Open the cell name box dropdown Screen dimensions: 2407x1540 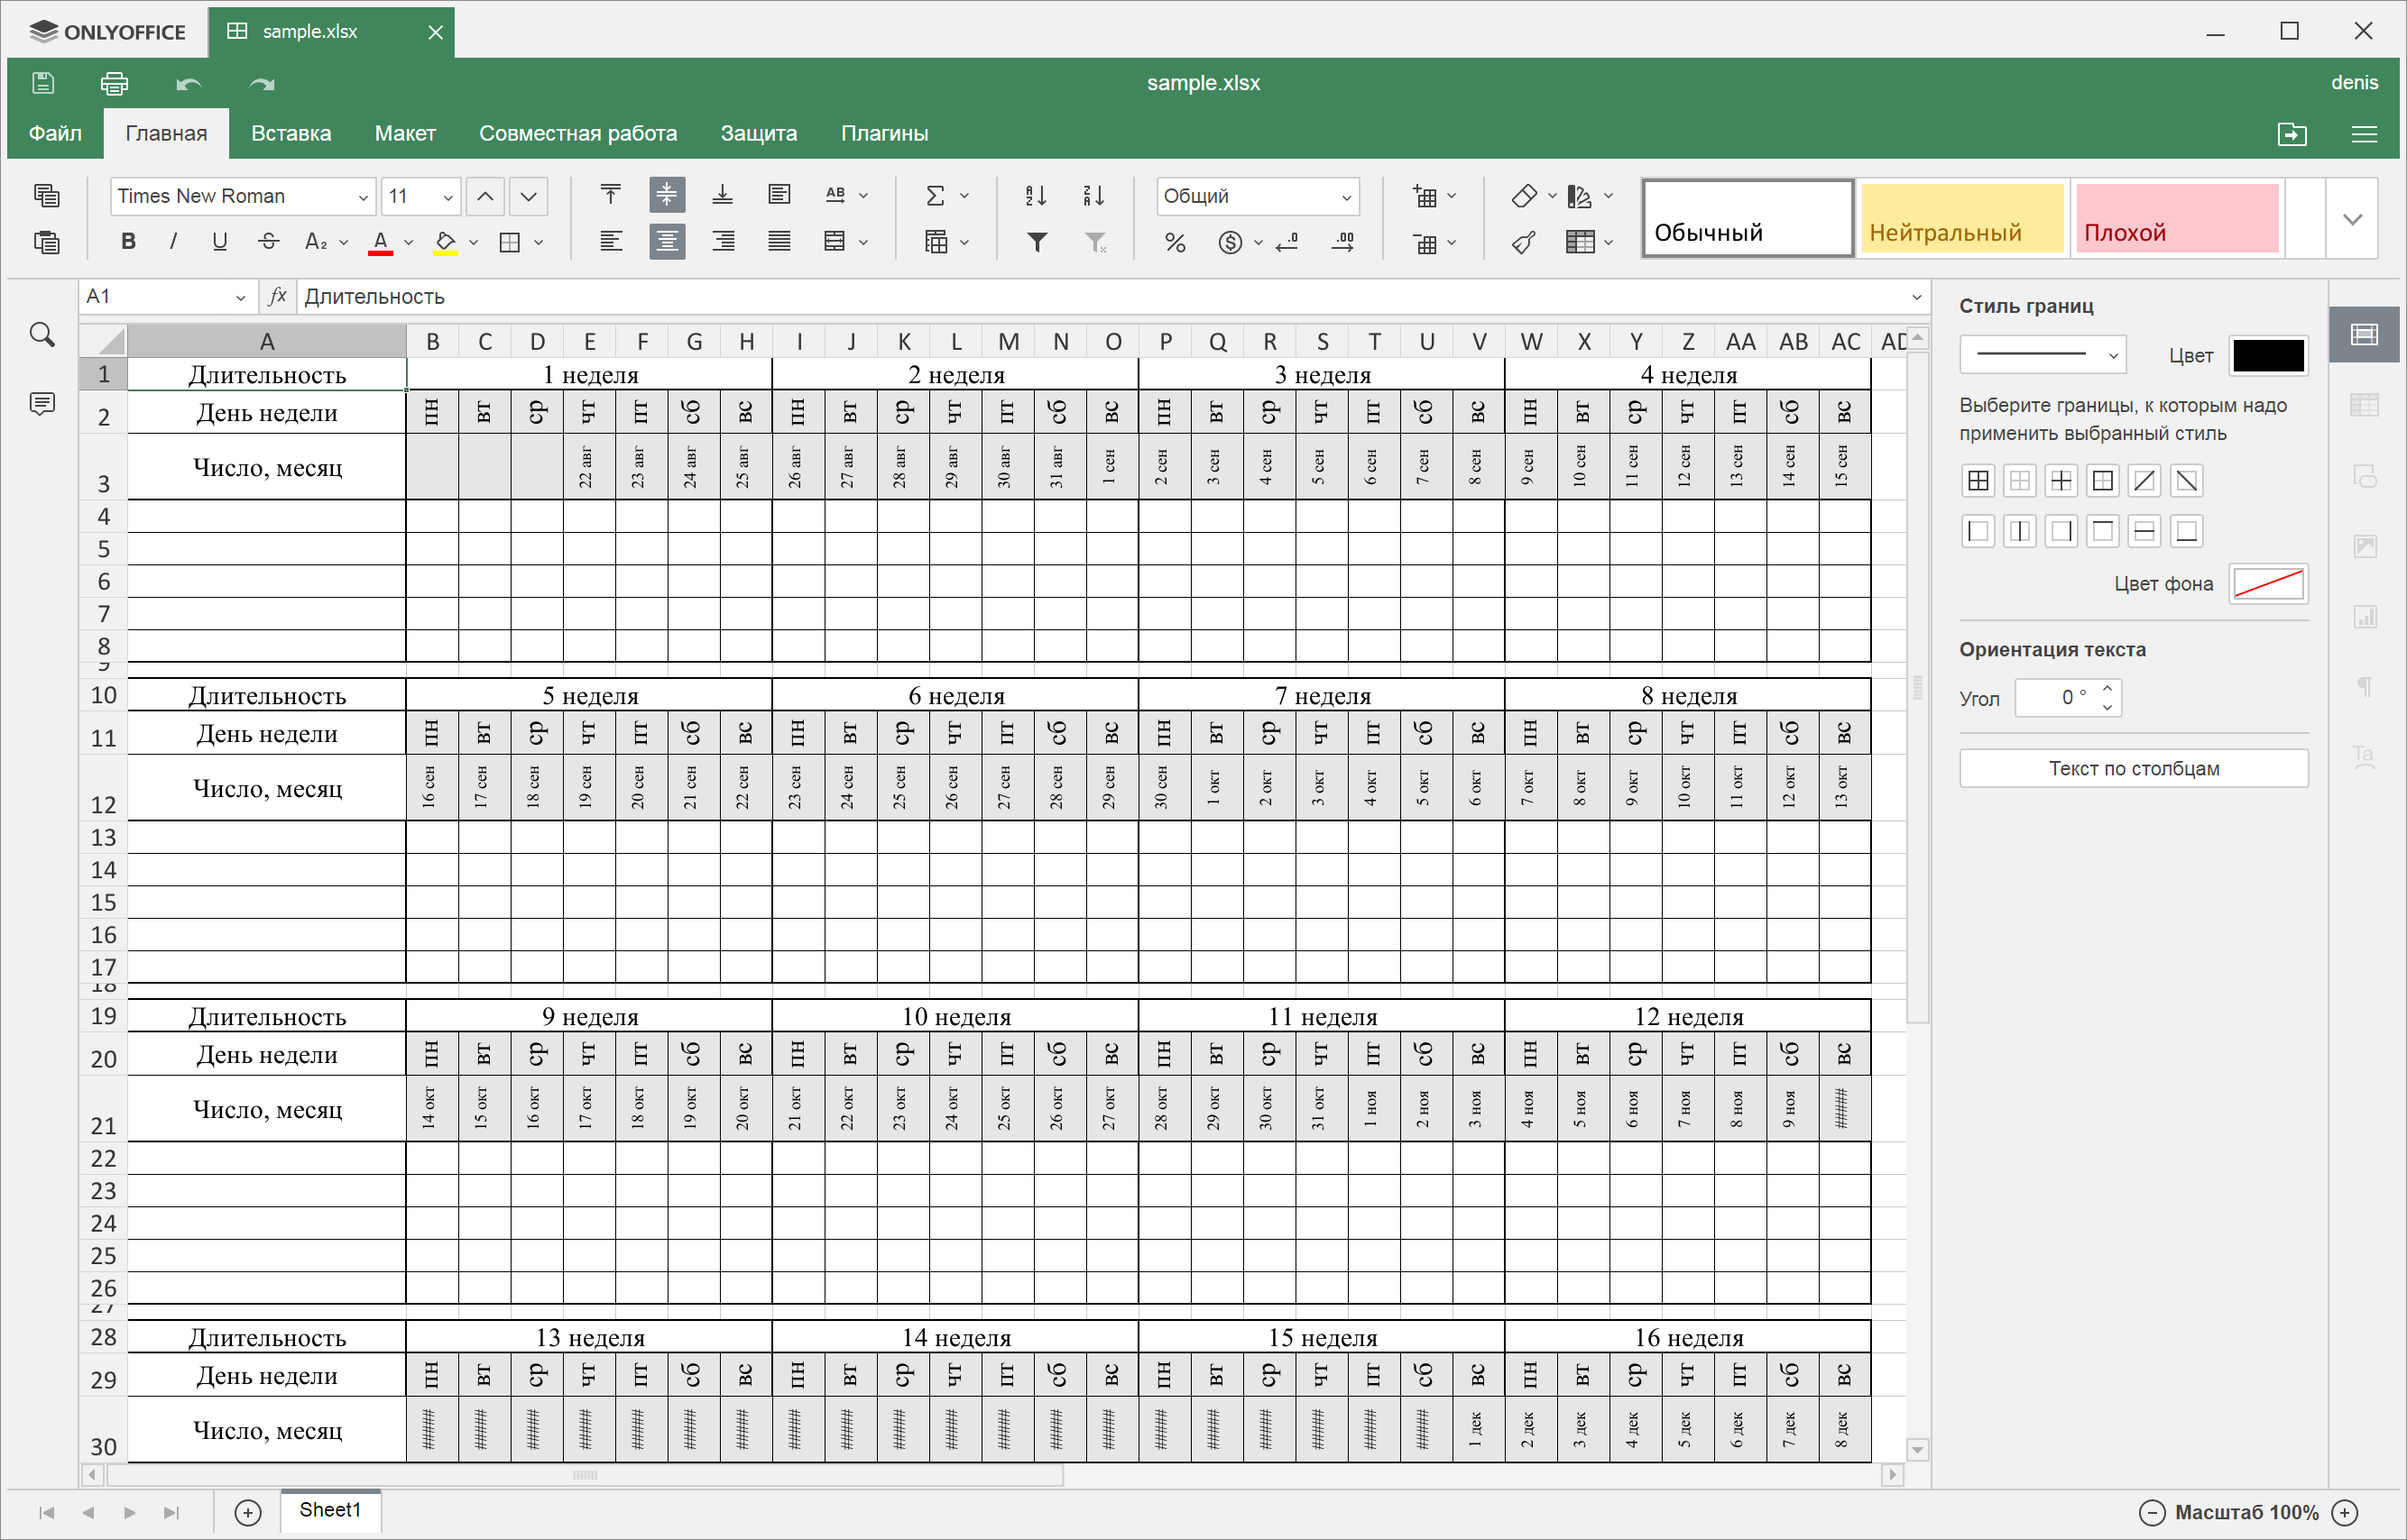pyautogui.click(x=241, y=297)
